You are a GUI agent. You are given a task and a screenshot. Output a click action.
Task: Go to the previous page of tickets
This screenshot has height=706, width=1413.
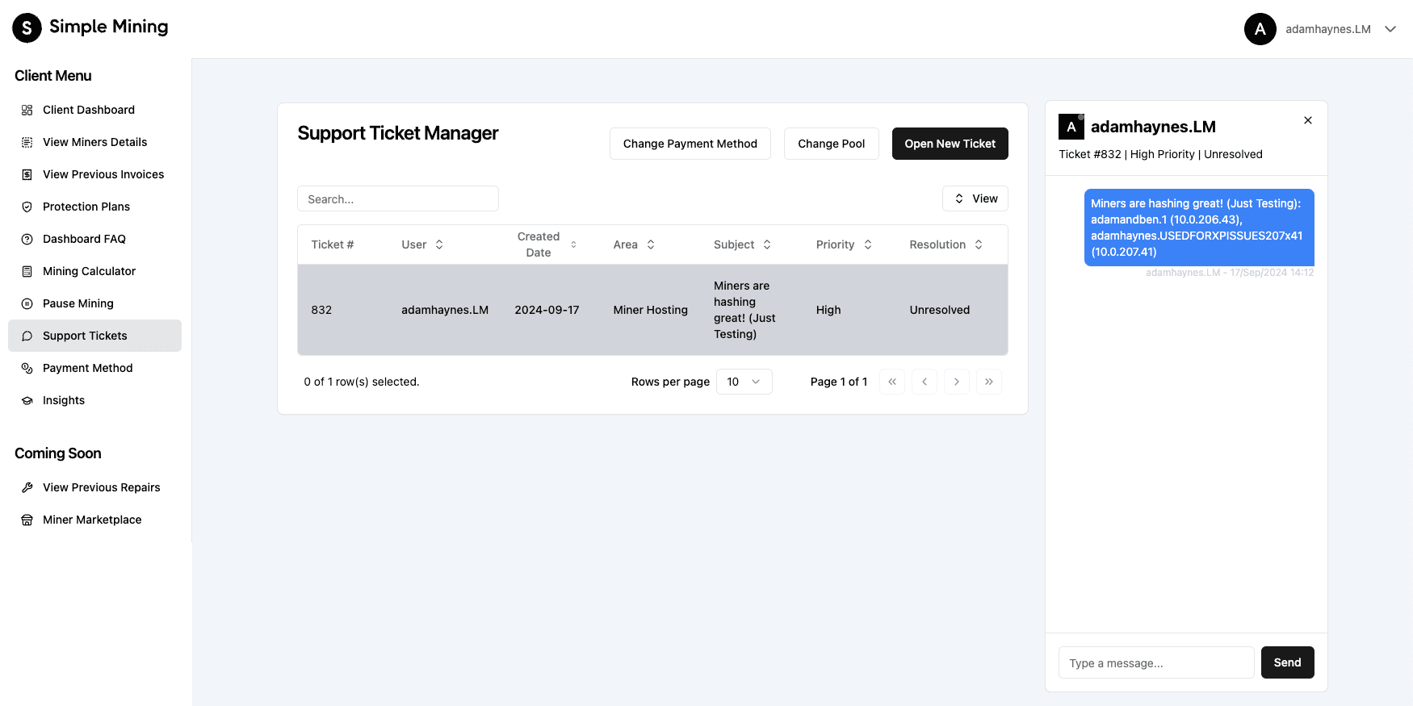point(925,382)
